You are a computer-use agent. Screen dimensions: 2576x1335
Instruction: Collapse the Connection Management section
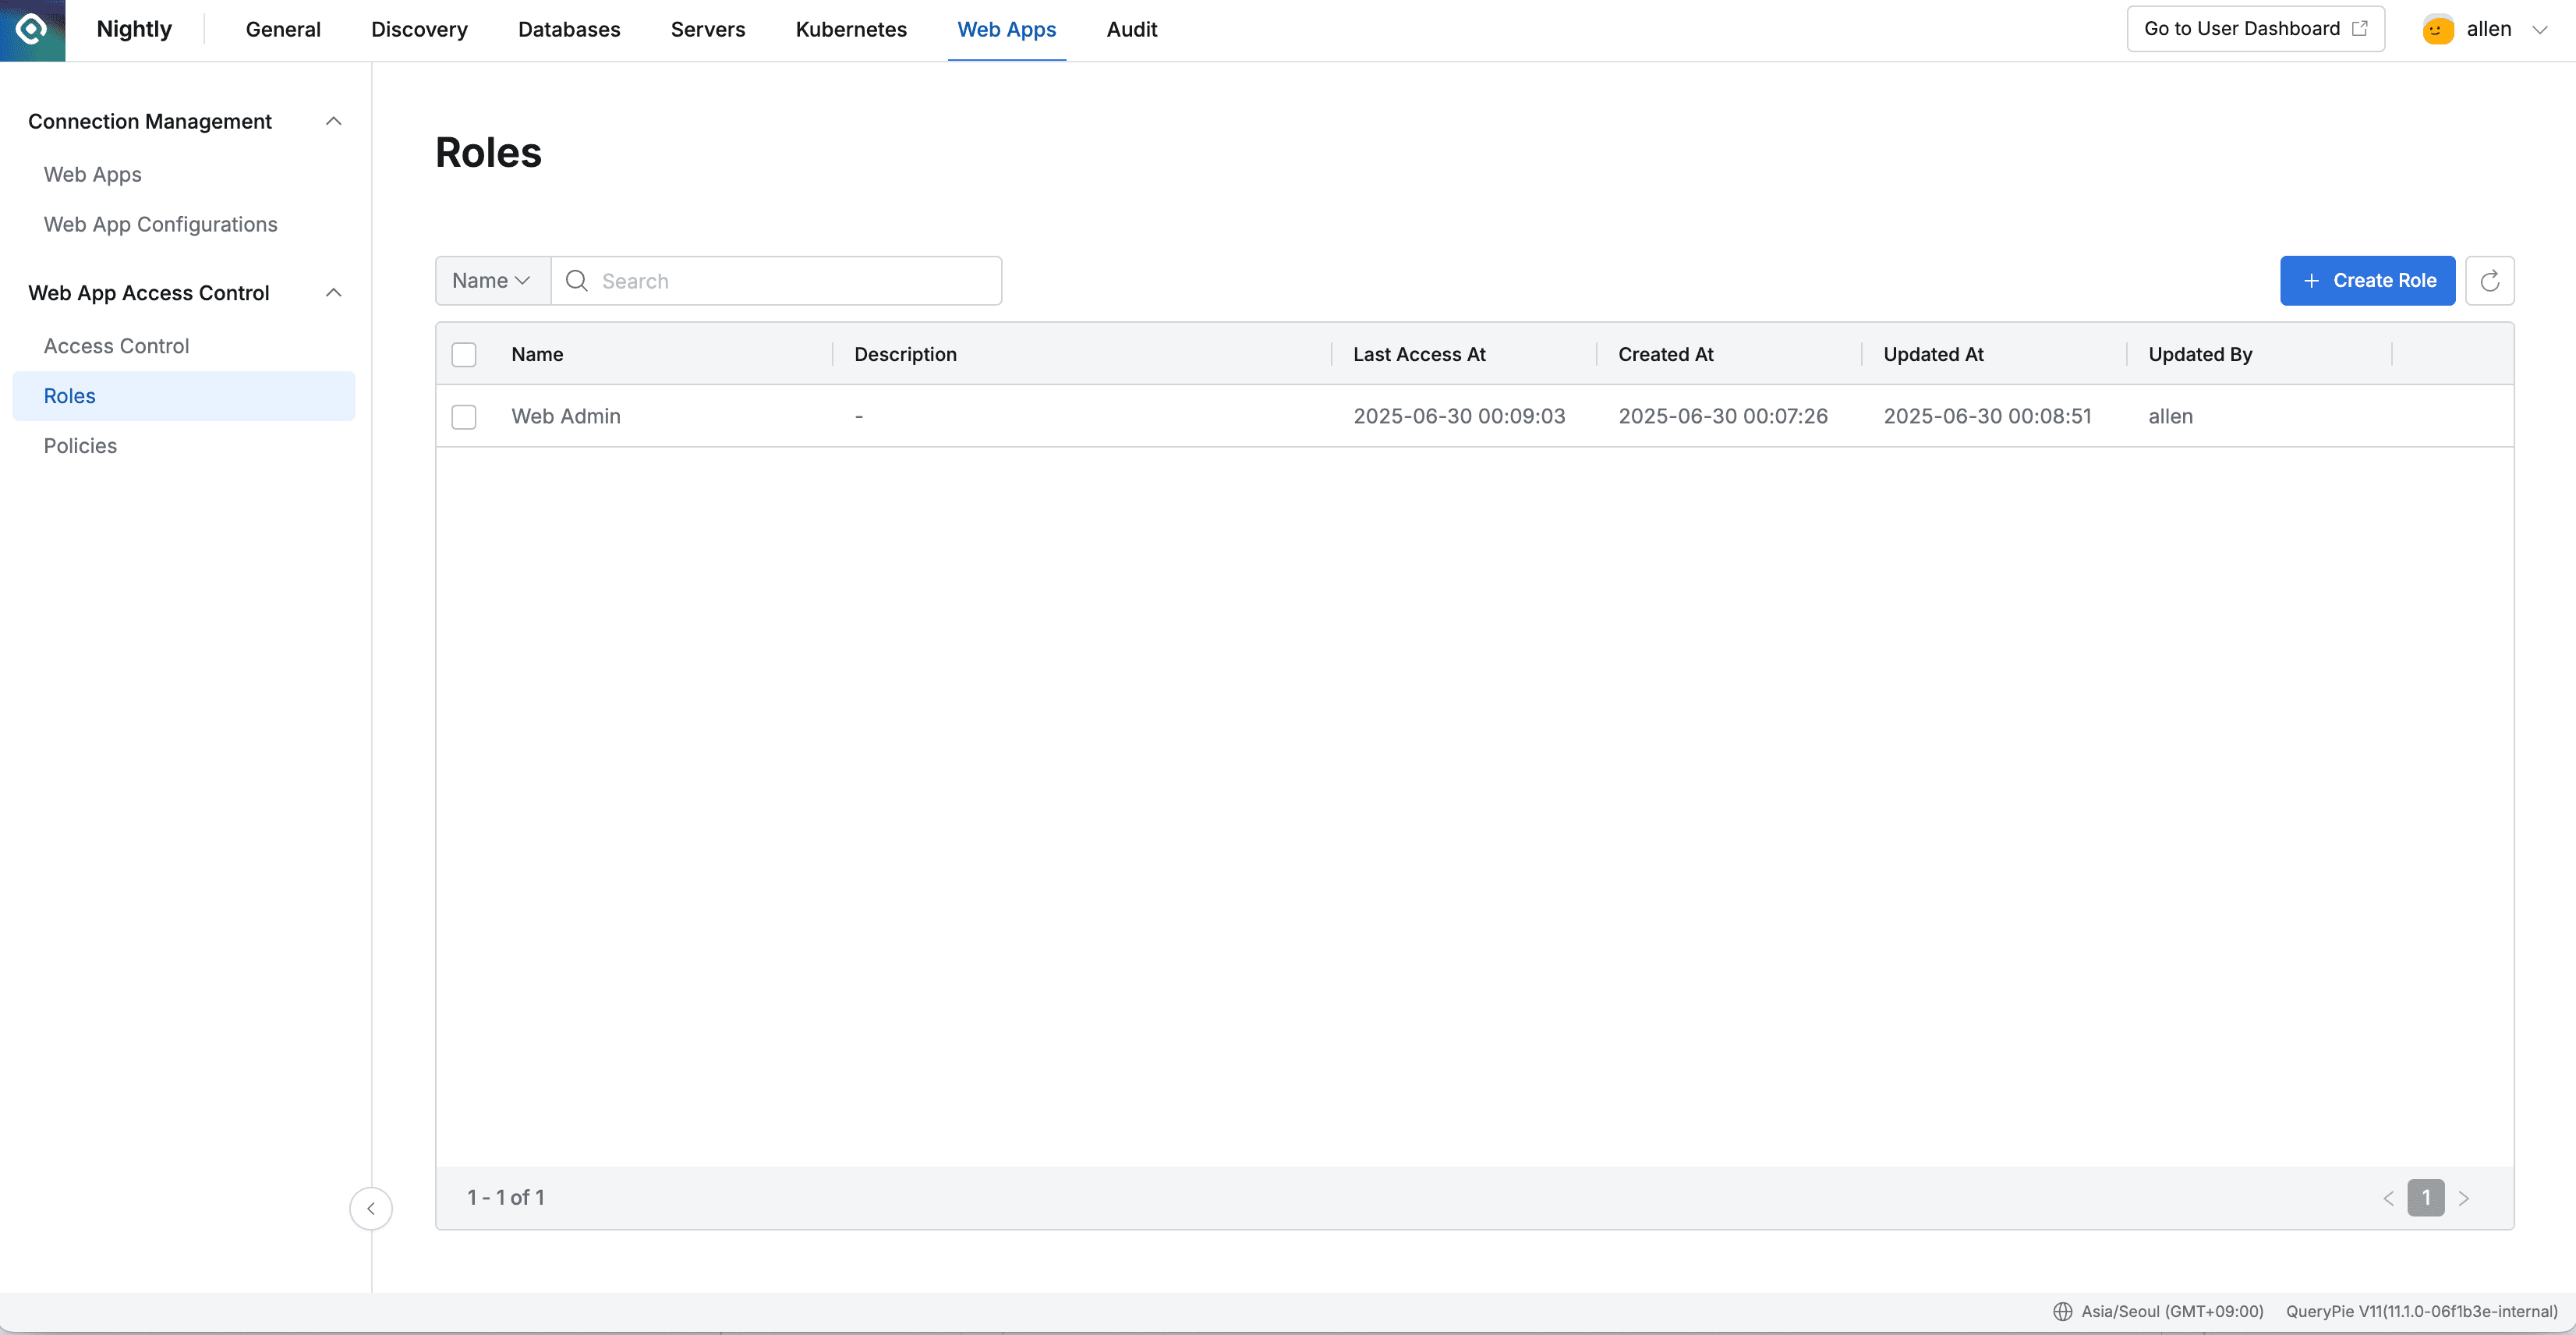pyautogui.click(x=333, y=120)
